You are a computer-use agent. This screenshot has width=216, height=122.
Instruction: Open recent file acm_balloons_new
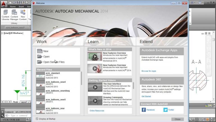[58, 110]
